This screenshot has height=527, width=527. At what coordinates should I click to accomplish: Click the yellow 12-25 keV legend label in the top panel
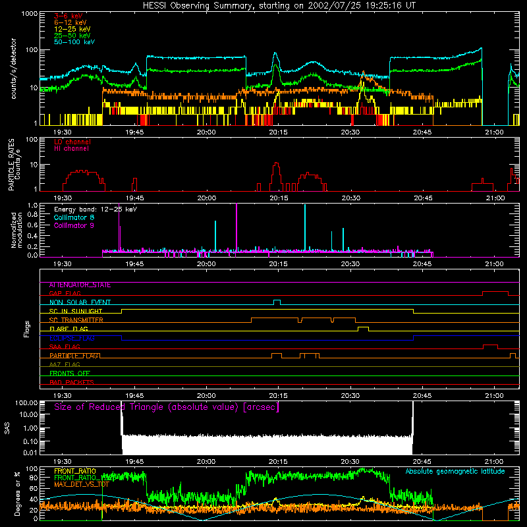72,29
